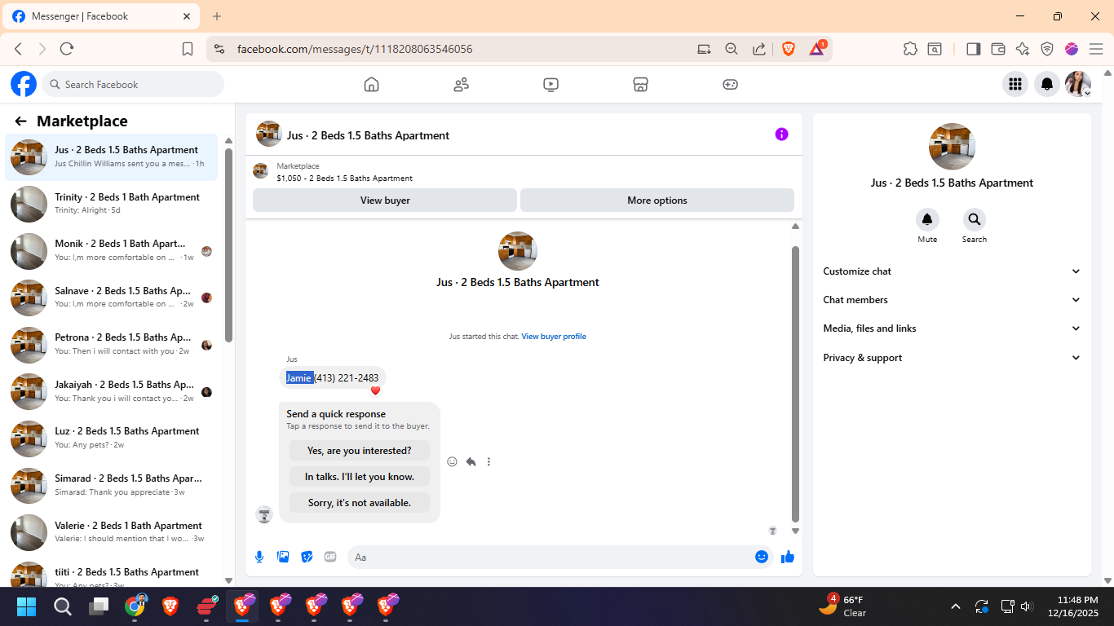Open the Brave Wallet icon
Screen dimensions: 1114x626
point(997,49)
